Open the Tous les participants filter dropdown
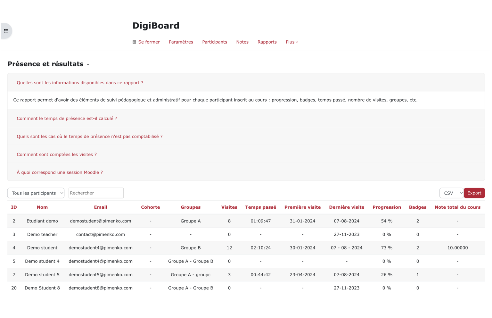The width and height of the screenshot is (492, 318). click(x=36, y=193)
